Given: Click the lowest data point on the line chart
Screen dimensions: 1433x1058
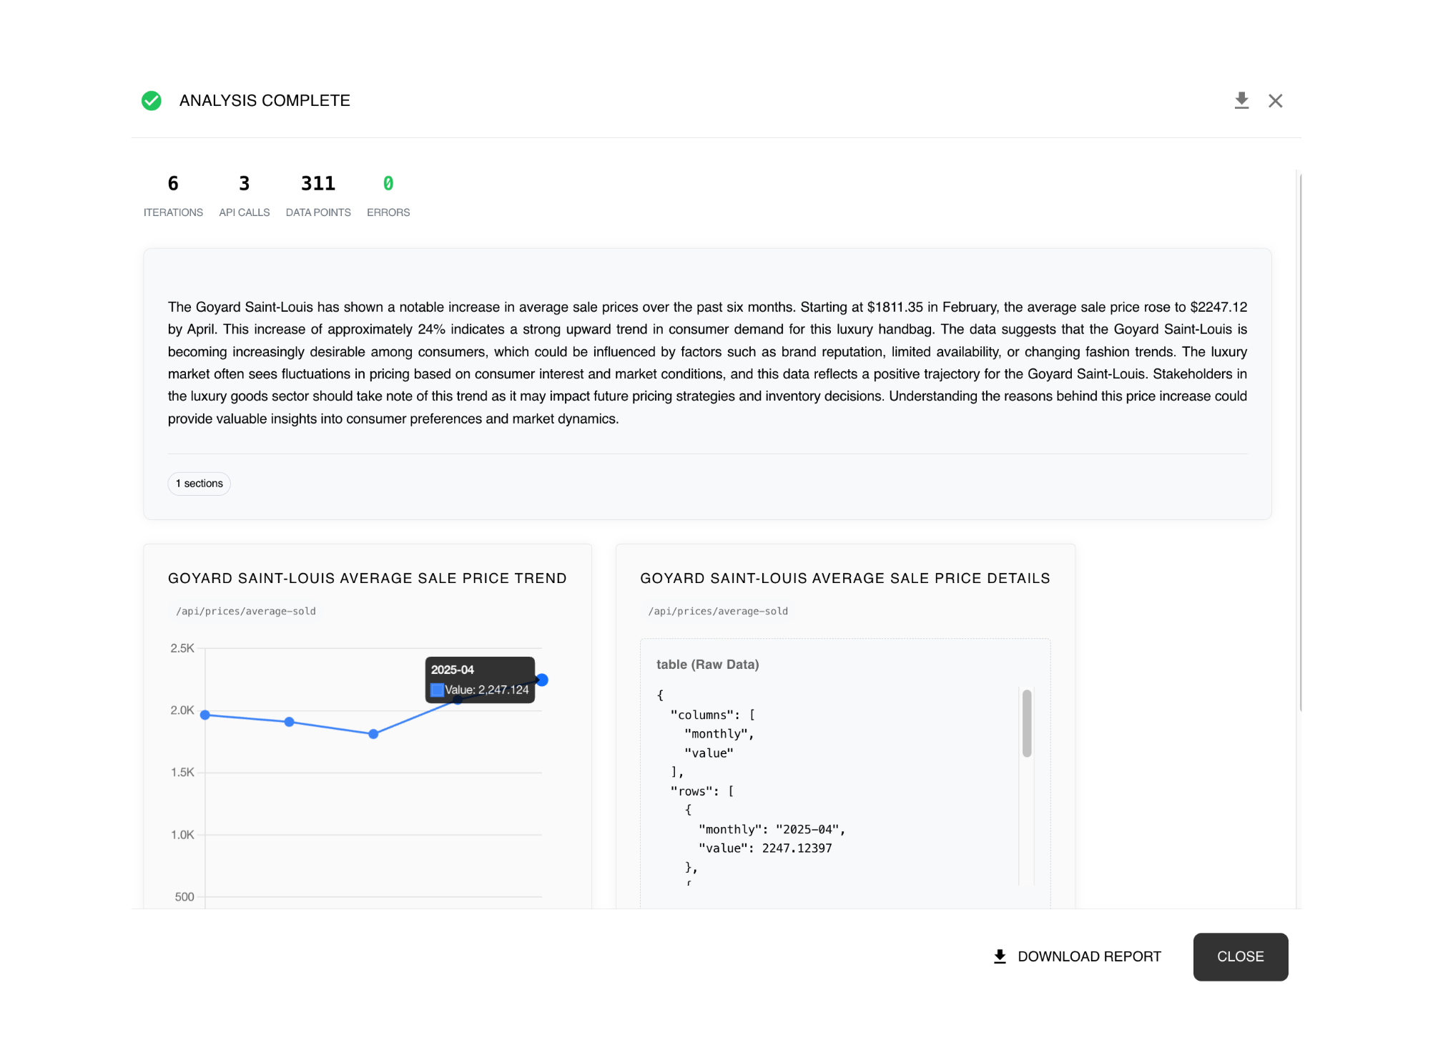Looking at the screenshot, I should click(373, 734).
